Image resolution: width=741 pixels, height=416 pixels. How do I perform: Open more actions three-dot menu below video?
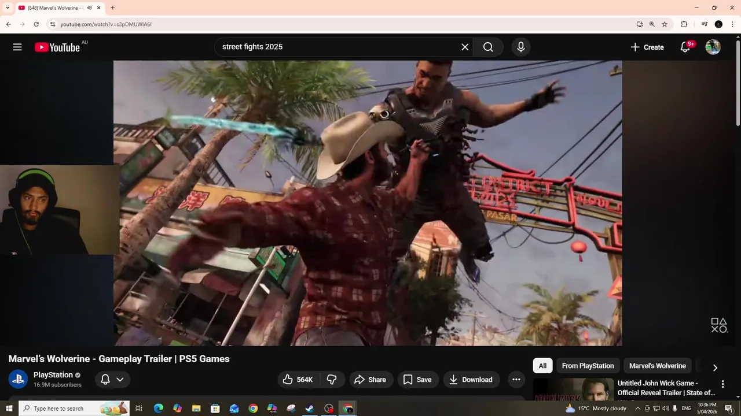[516, 380]
